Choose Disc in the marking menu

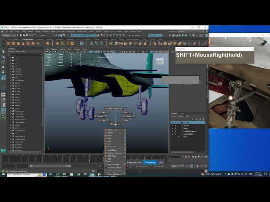pos(126,112)
